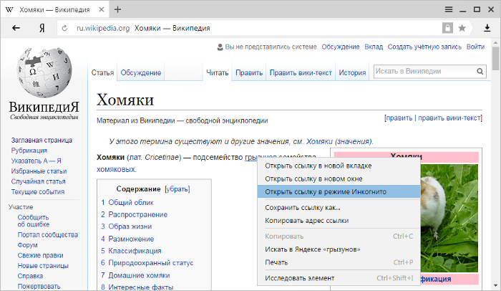Select Открыть ссылку в режиме Инкогнито

(339, 192)
